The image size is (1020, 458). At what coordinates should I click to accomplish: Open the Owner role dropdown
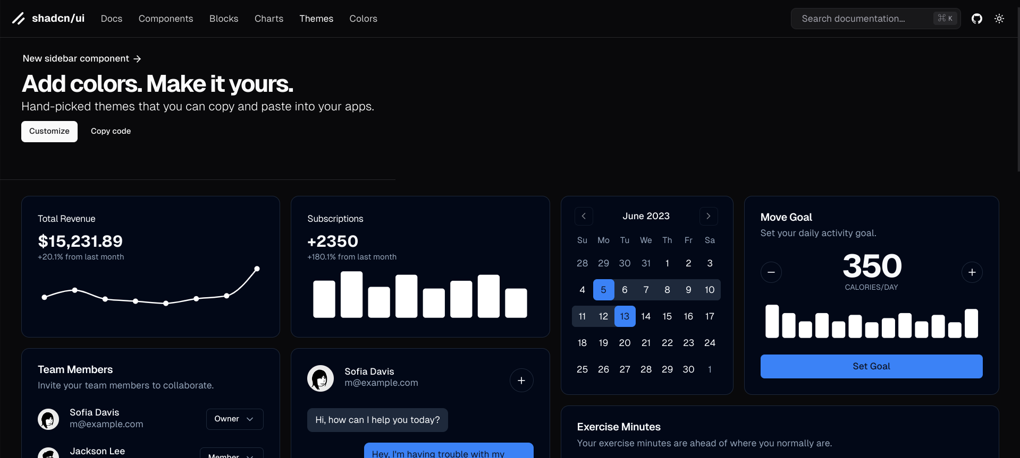tap(234, 419)
